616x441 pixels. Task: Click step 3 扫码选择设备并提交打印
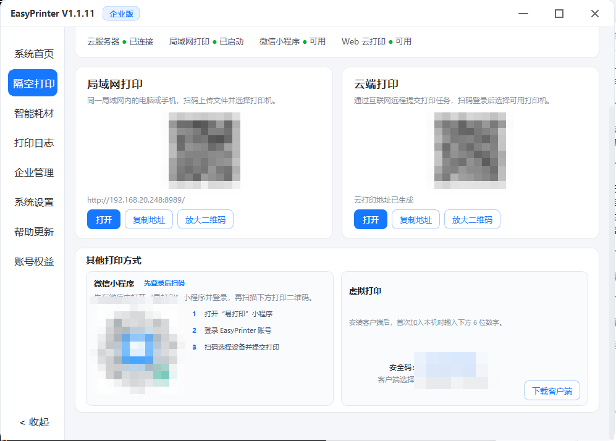[x=236, y=347]
